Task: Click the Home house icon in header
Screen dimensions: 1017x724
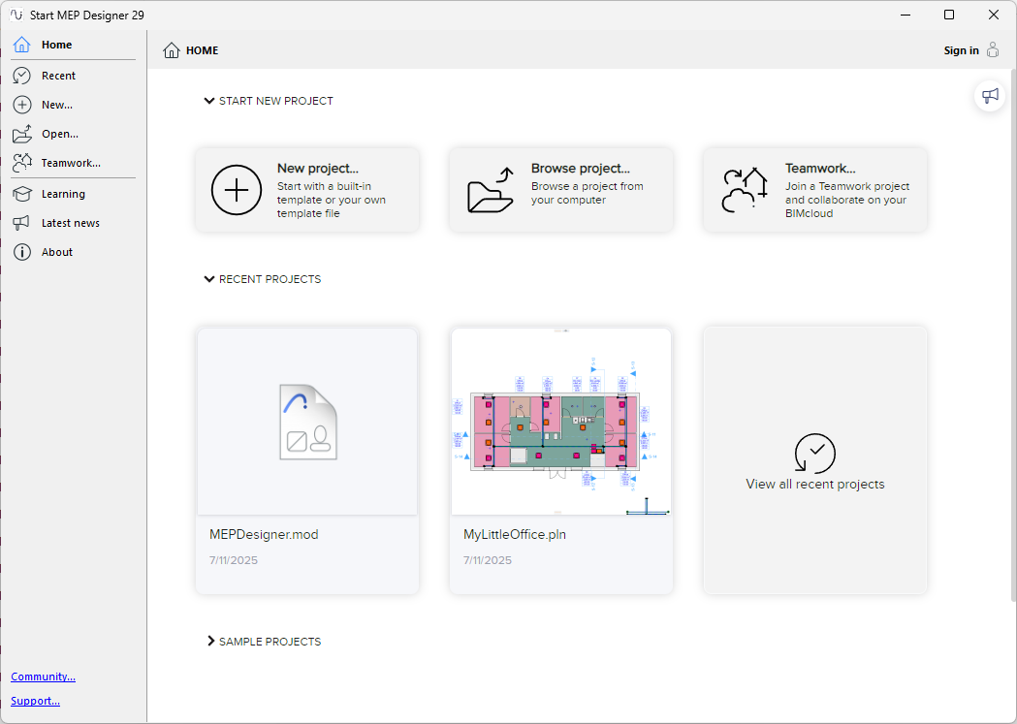Action: coord(172,50)
